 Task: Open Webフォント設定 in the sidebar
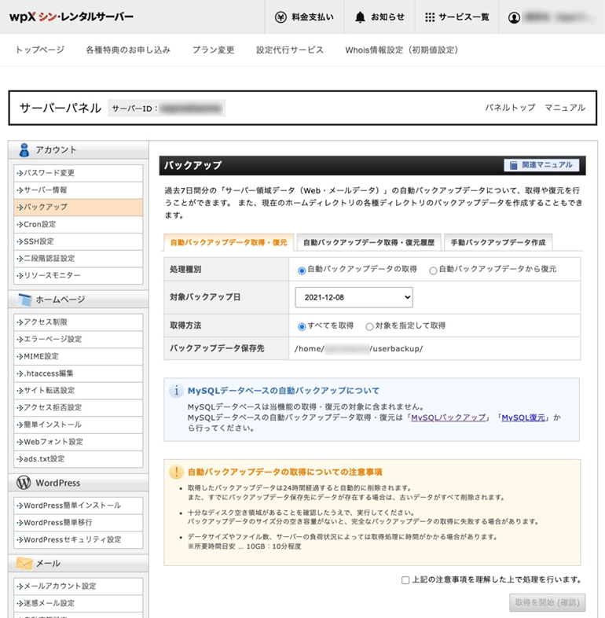click(78, 442)
